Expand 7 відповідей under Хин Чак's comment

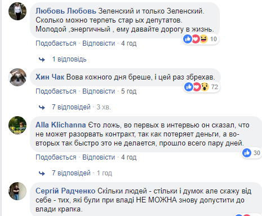pos(71,107)
